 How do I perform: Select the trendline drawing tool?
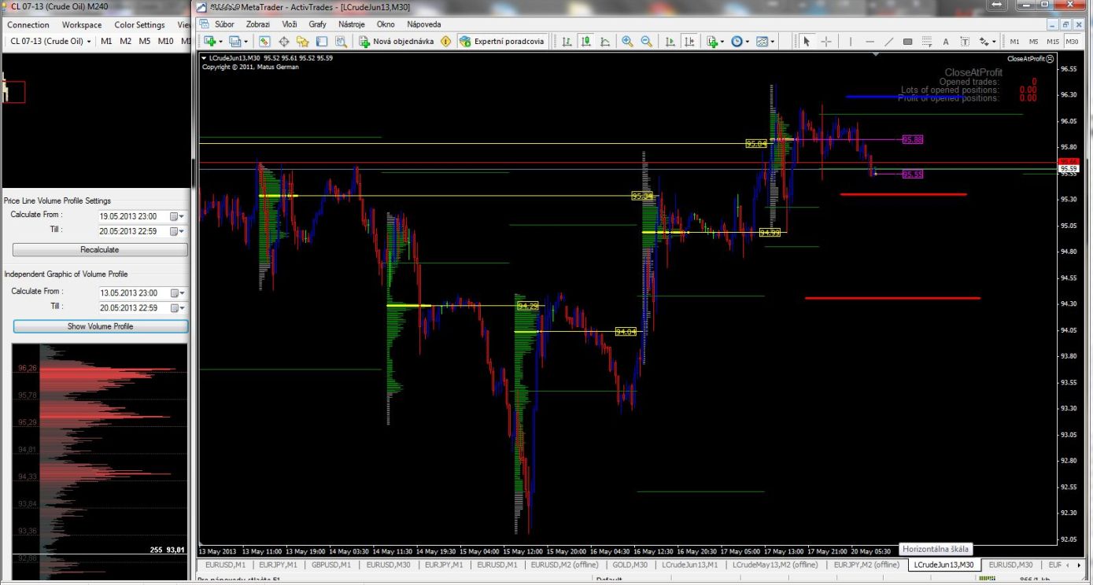point(888,42)
